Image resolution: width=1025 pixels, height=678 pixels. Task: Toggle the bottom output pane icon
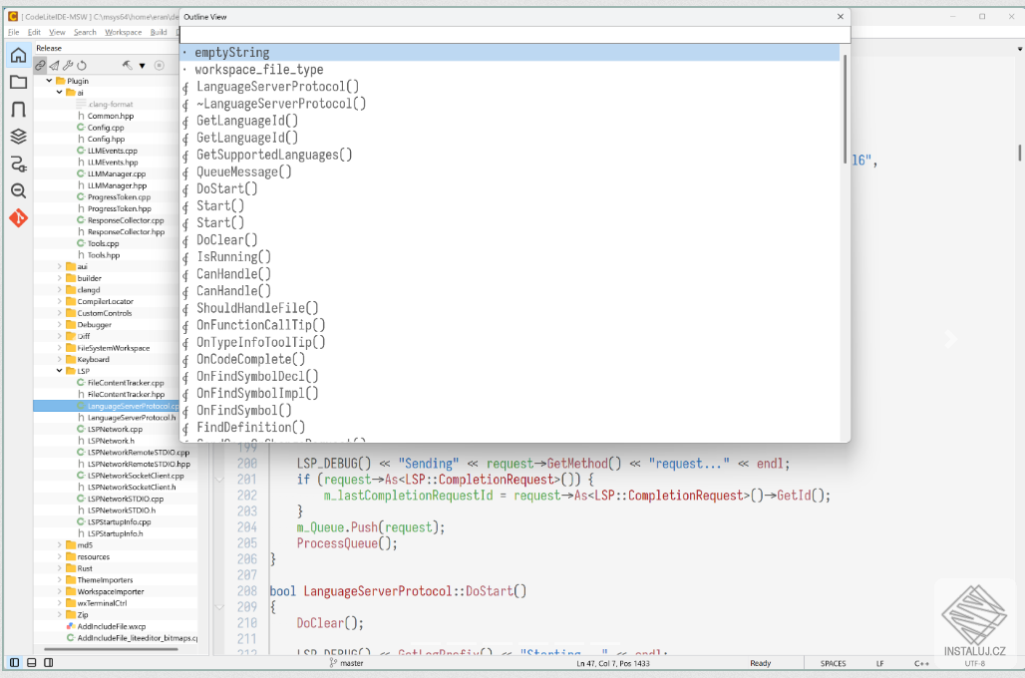[31, 662]
